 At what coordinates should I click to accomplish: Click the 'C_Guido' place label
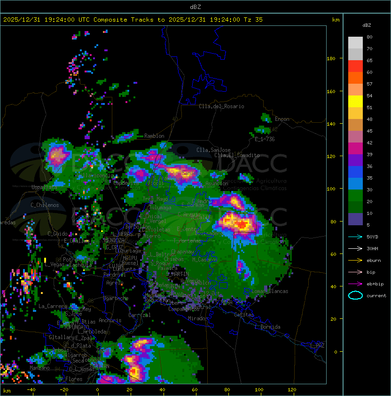[x=57, y=234]
